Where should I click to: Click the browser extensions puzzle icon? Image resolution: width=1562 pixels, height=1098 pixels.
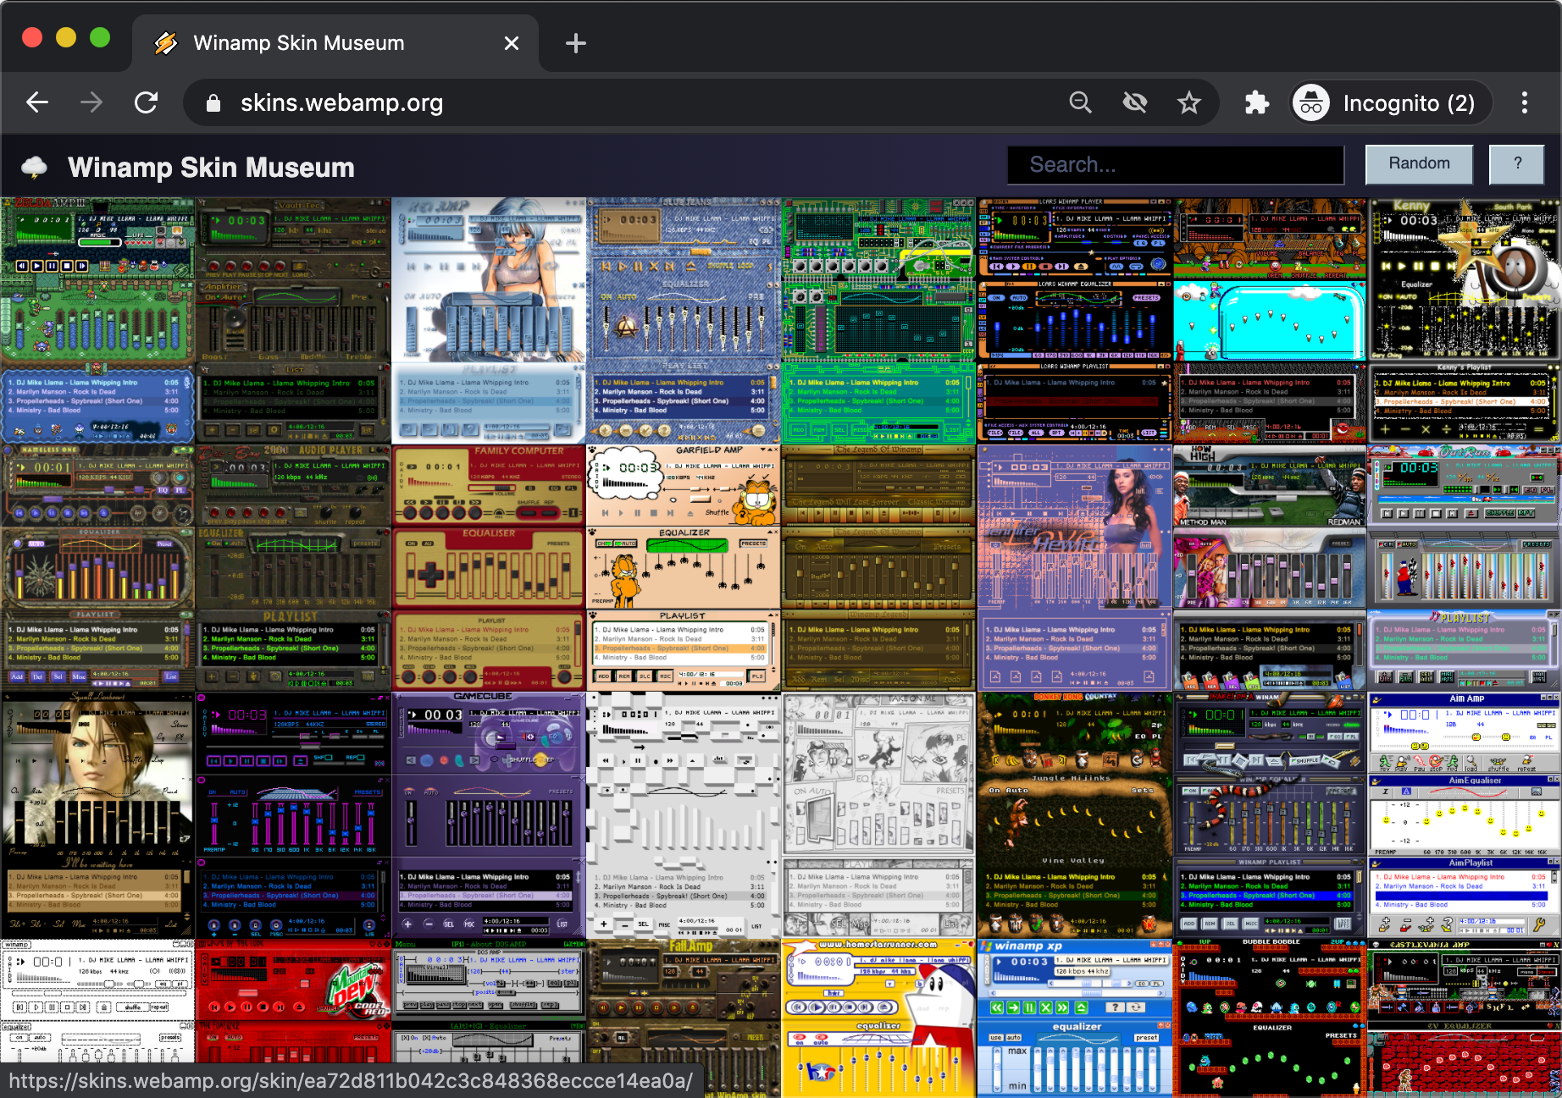[1257, 103]
